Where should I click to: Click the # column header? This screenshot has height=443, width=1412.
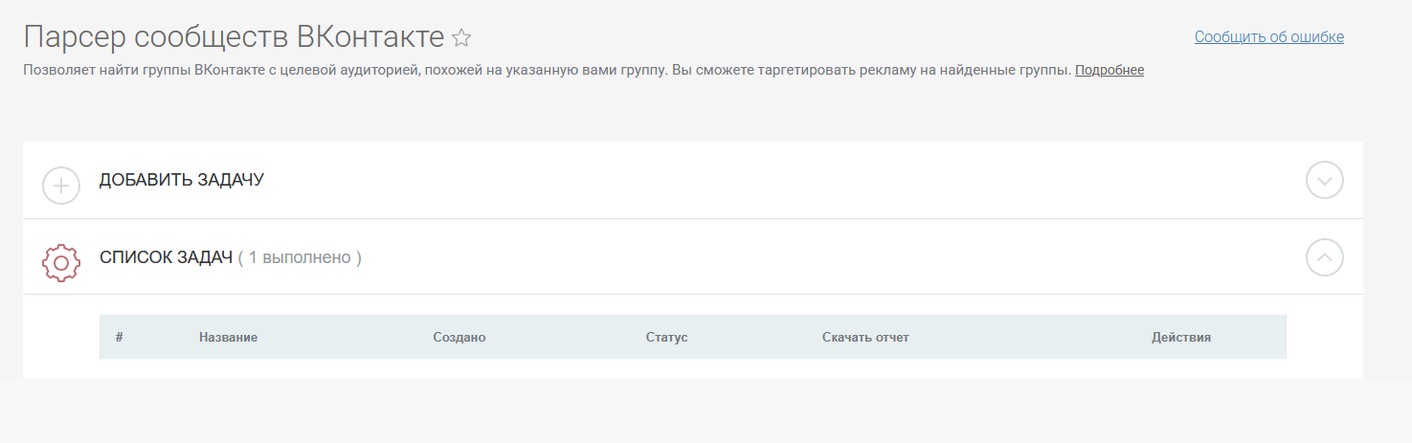[x=120, y=338]
